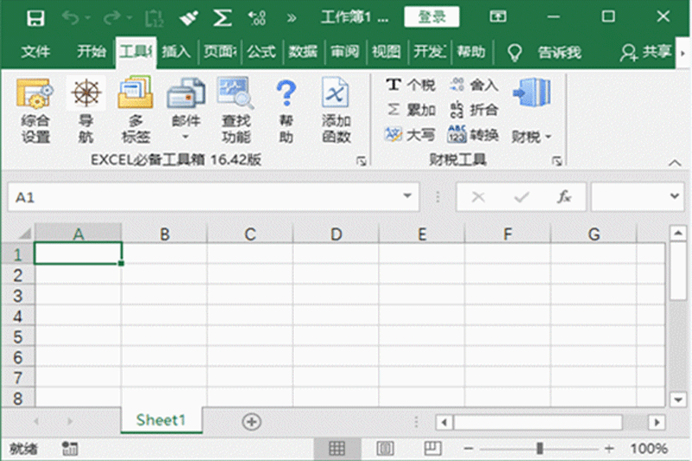This screenshot has height=461, width=692.
Task: Switch to Page Layout view
Action: point(385,448)
